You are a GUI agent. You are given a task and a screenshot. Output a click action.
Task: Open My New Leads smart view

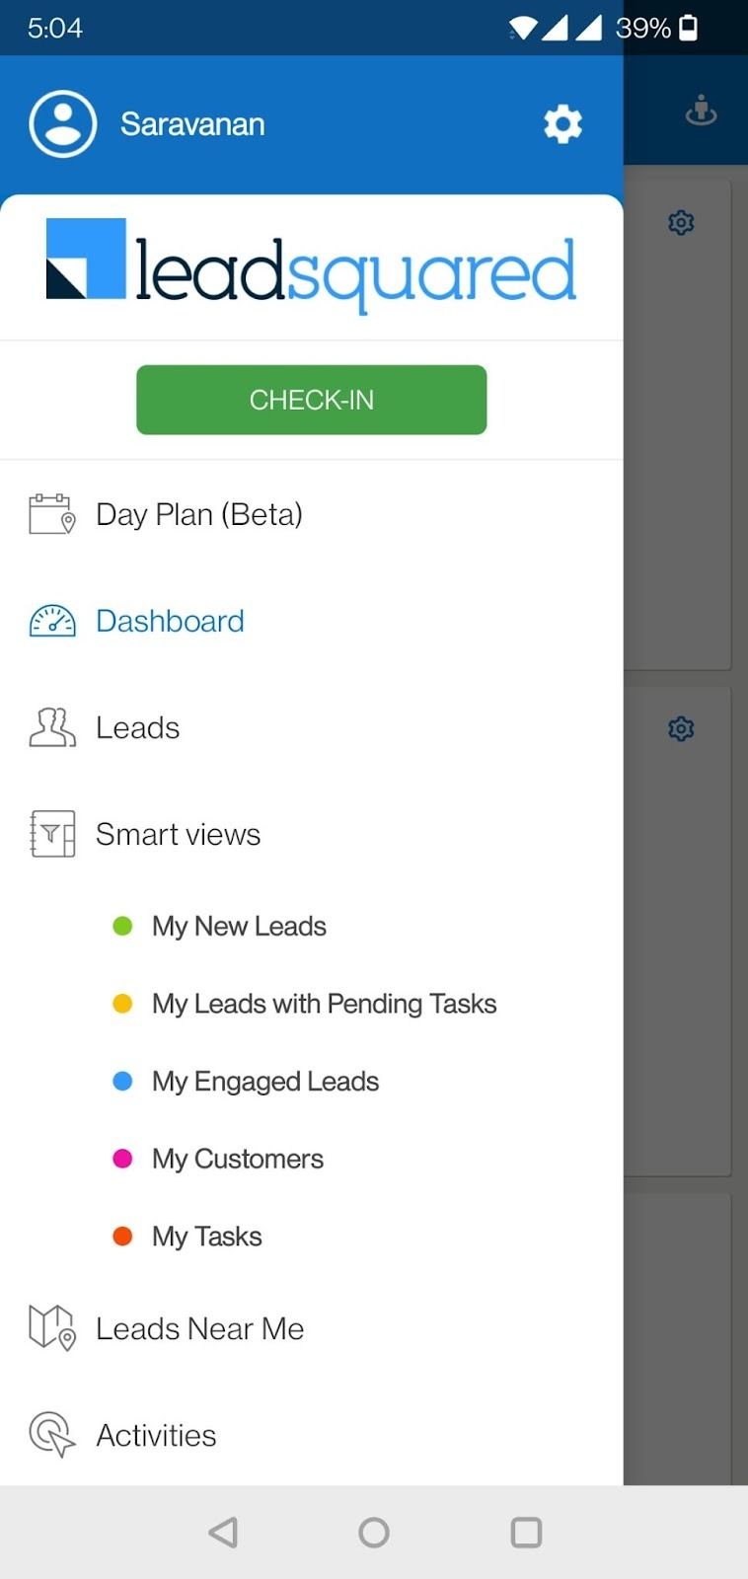239,926
